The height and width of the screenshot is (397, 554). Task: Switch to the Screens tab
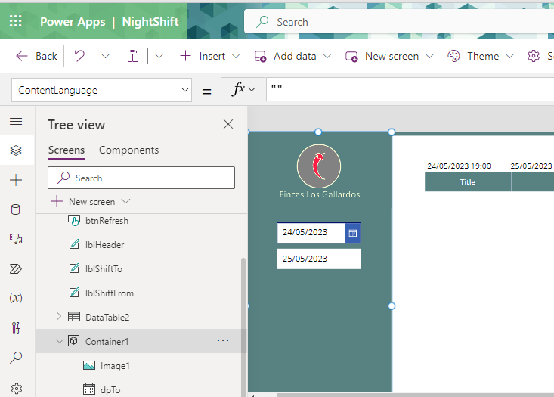pos(67,150)
